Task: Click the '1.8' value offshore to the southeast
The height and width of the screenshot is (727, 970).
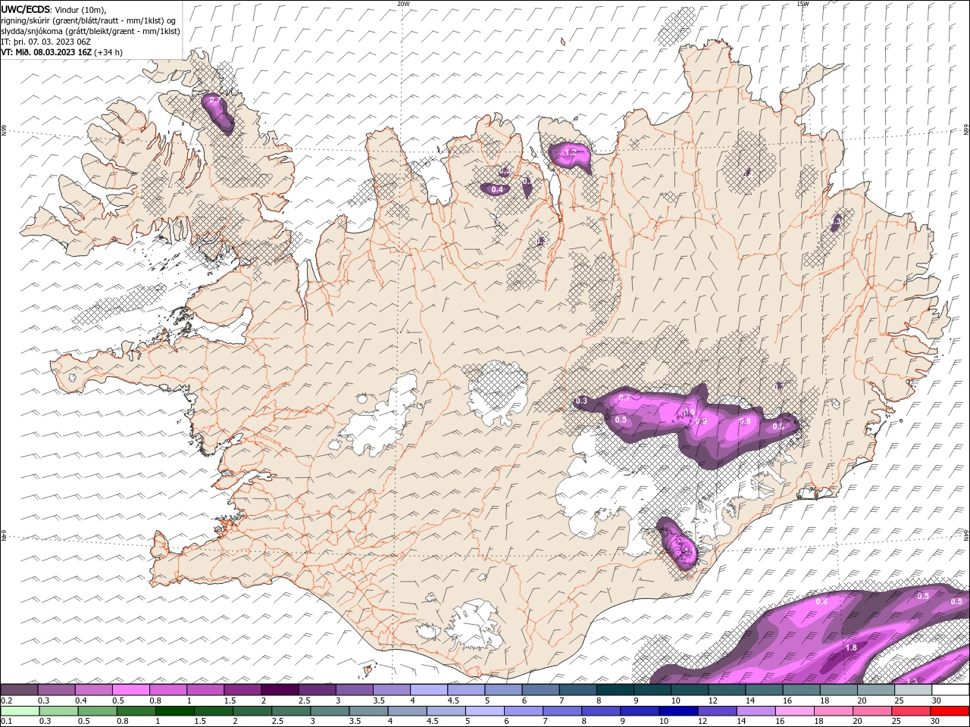Action: pos(851,648)
